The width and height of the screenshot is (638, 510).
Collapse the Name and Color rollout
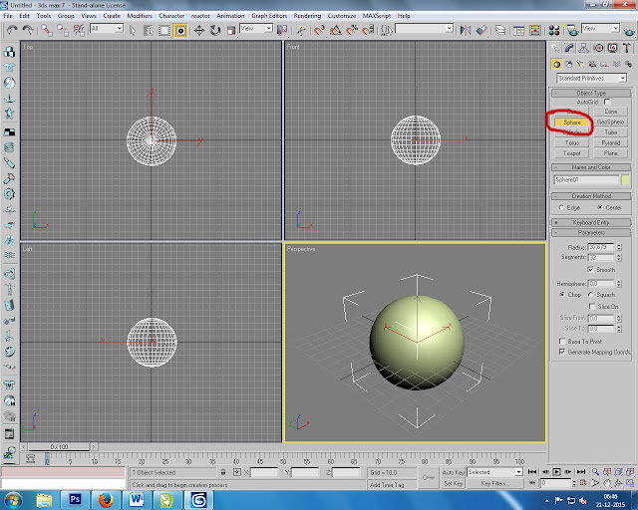(x=591, y=167)
